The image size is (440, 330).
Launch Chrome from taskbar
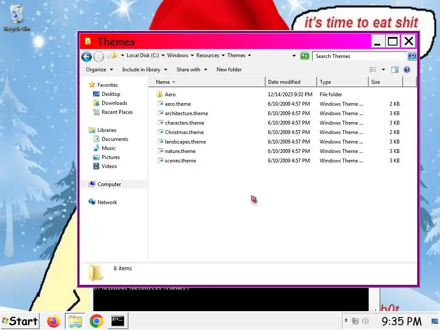coord(96,321)
